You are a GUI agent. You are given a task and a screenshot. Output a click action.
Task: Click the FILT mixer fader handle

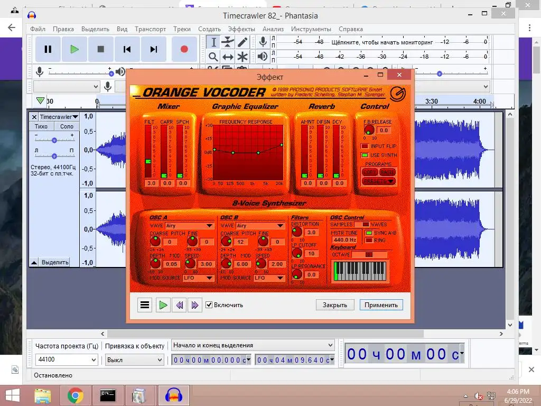tap(148, 162)
